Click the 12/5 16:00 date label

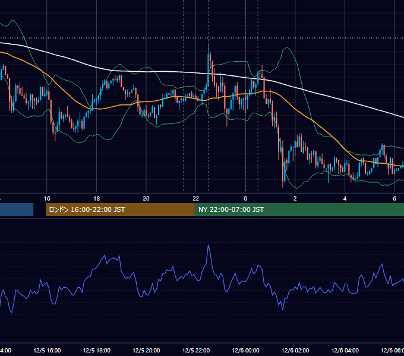pyautogui.click(x=47, y=350)
